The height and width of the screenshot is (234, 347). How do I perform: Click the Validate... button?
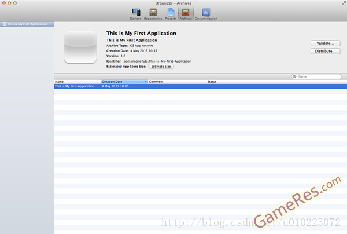tap(325, 43)
